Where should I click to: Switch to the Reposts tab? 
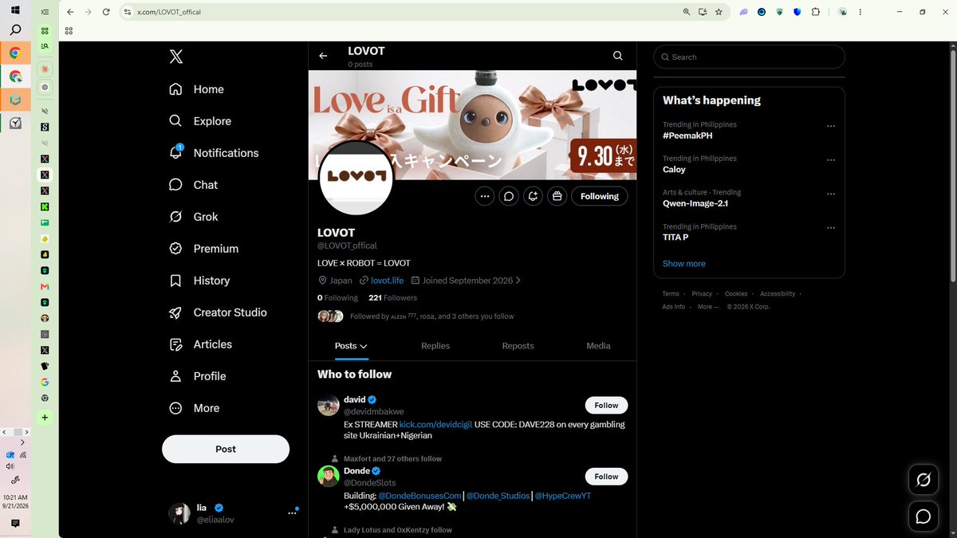tap(518, 346)
